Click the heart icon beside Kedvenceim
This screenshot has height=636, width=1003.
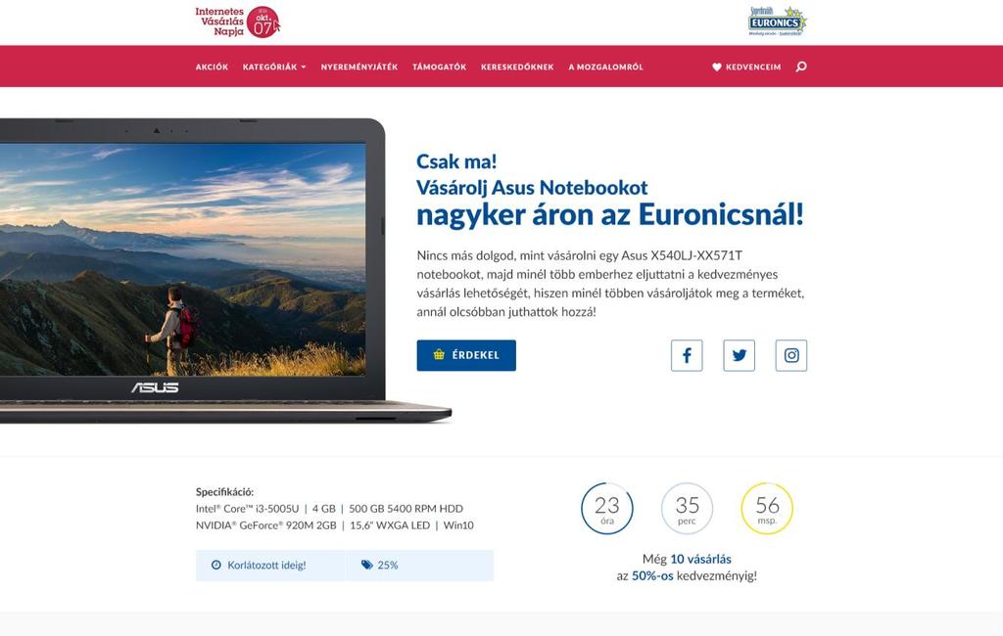716,68
